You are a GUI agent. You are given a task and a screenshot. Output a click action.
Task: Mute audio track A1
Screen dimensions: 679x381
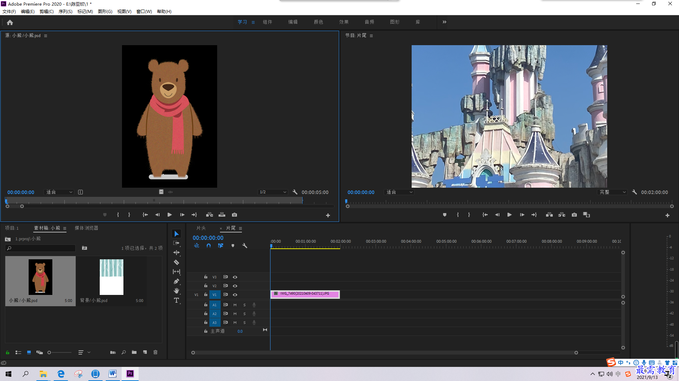point(235,305)
